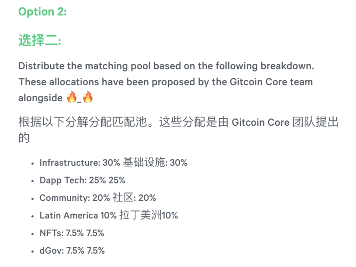Click the Latin America 10% list item
The height and width of the screenshot is (267, 356).
point(109,215)
